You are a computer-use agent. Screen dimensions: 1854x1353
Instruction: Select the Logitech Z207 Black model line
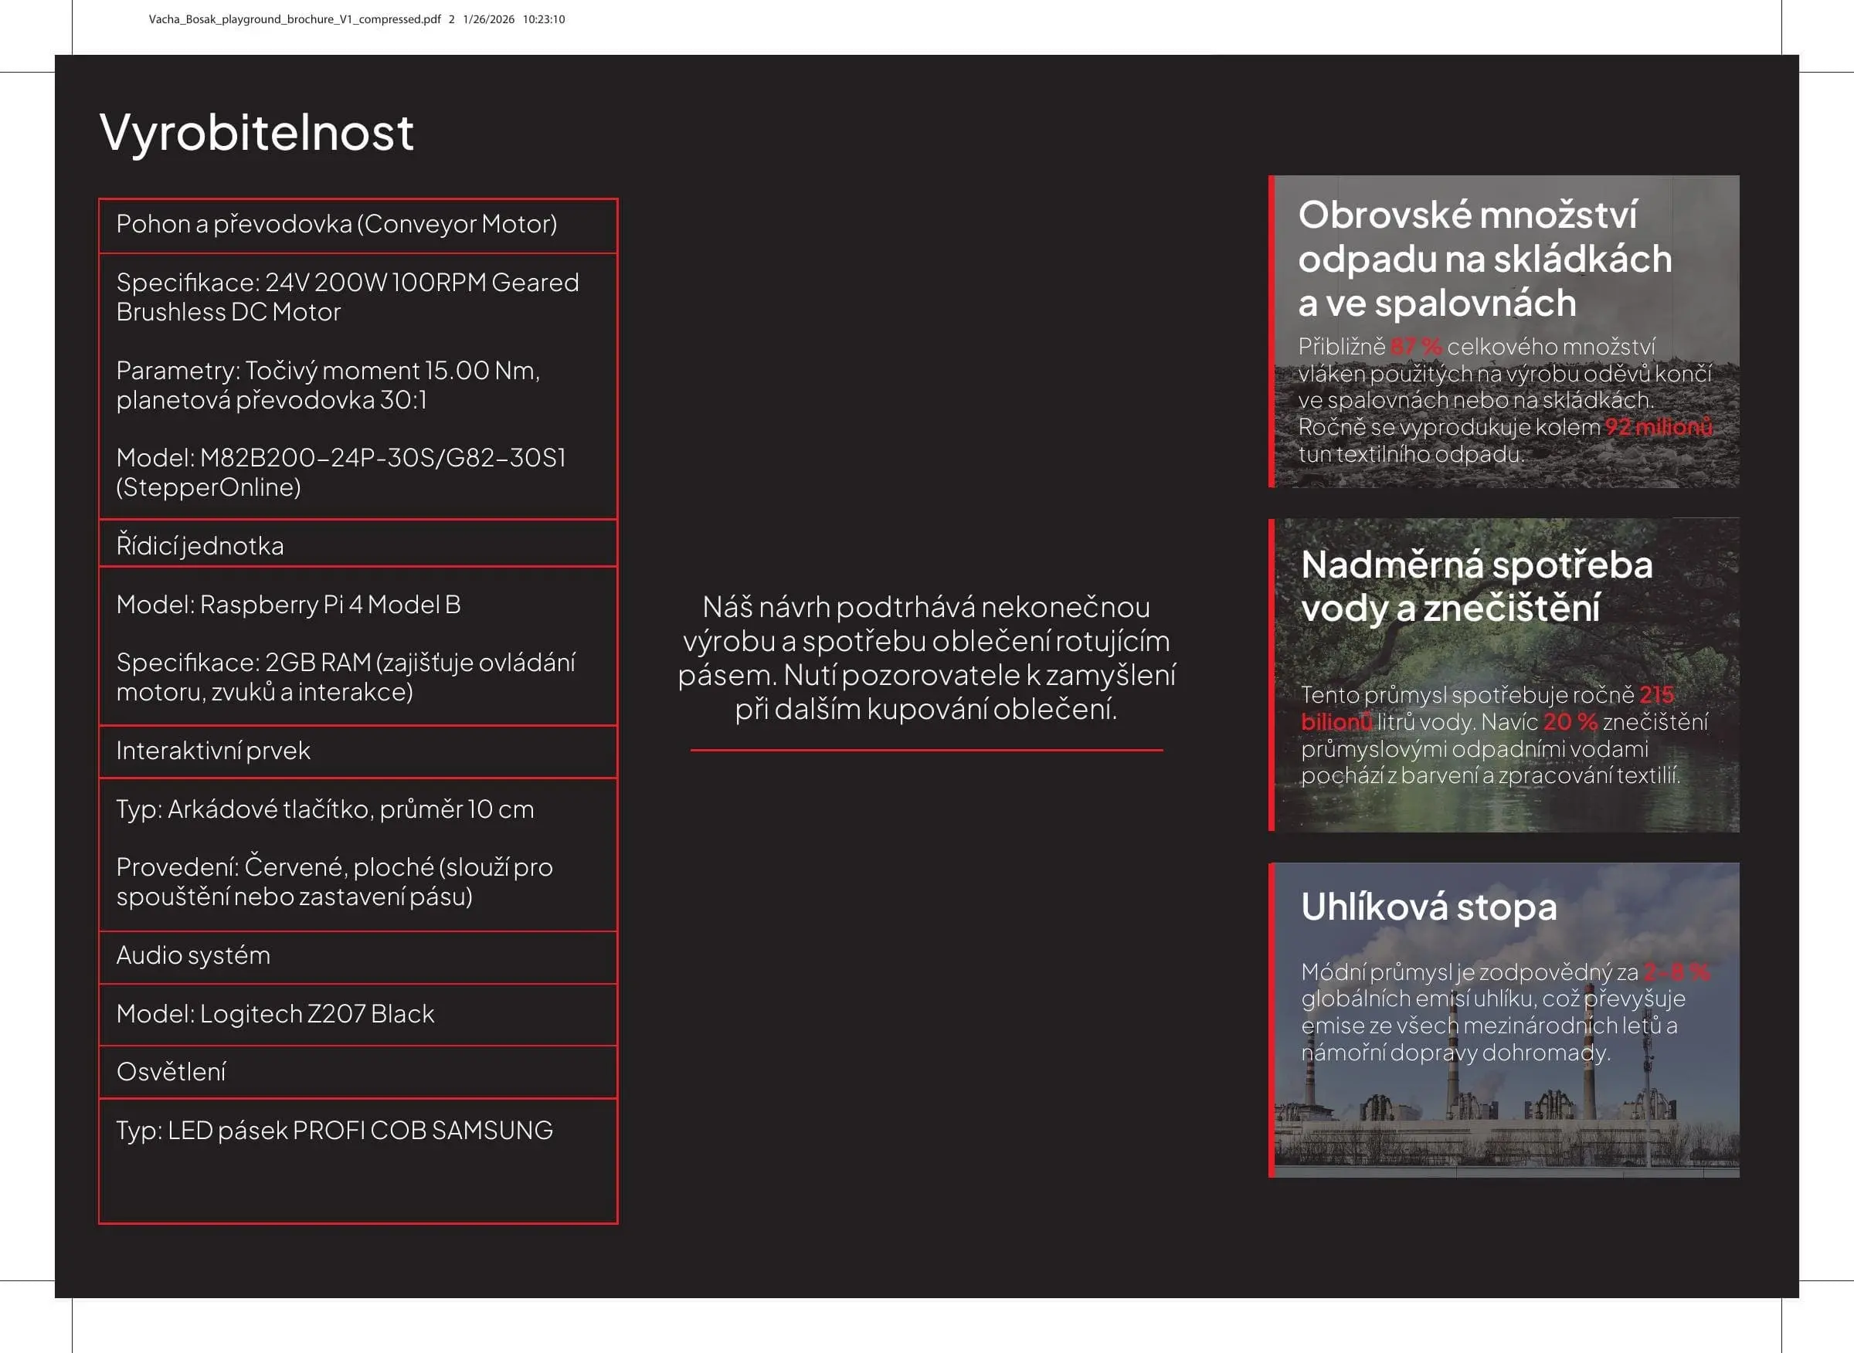(275, 1014)
